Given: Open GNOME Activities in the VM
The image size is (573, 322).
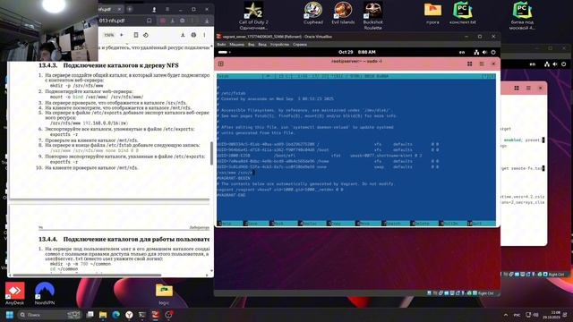Looking at the screenshot, I should point(224,52).
